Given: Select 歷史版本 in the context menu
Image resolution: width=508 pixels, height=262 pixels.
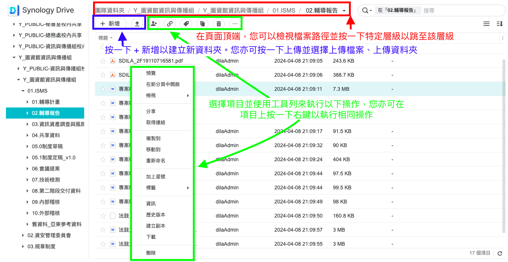Looking at the screenshot, I should (156, 215).
